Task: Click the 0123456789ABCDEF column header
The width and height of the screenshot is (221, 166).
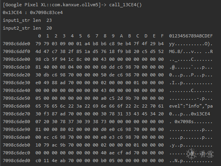Action: click(x=191, y=36)
